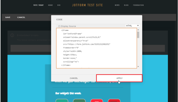Open the HTML language dropdown

click(x=132, y=26)
